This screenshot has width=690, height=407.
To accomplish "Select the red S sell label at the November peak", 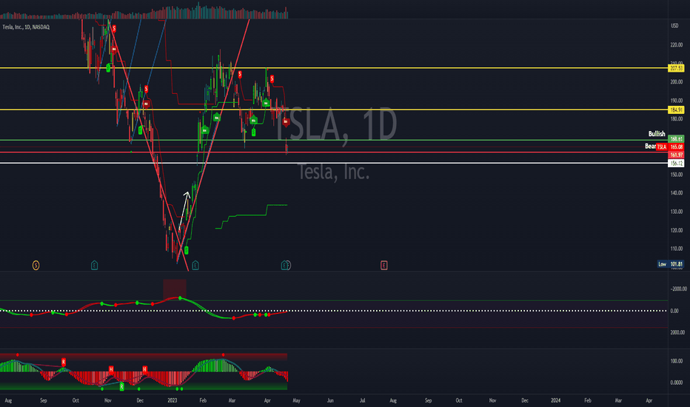I will (114, 29).
